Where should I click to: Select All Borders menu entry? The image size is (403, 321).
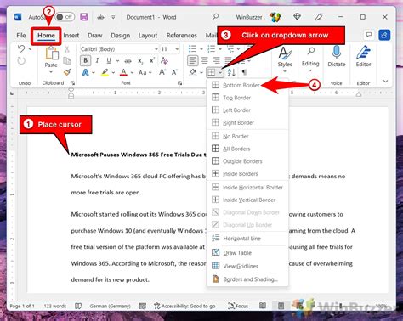tap(247, 149)
